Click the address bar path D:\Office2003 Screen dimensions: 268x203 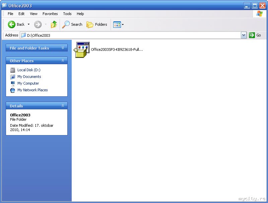[39, 35]
